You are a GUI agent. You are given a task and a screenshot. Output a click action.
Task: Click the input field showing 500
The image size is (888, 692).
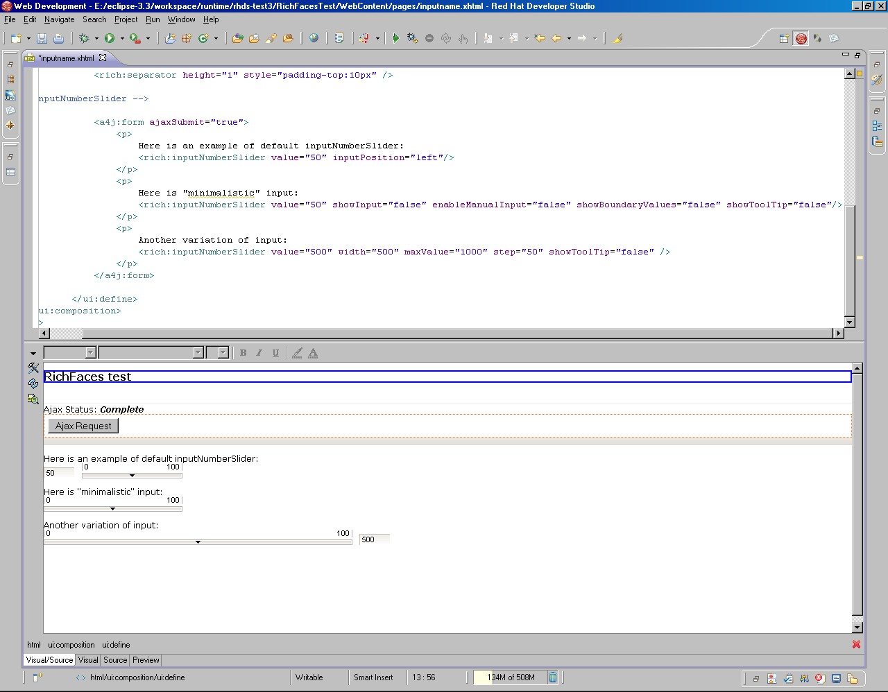tap(375, 539)
